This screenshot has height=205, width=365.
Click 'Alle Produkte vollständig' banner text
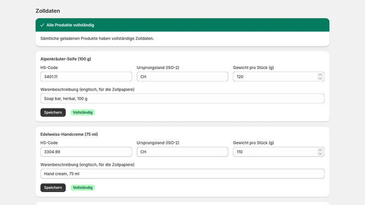tap(70, 25)
